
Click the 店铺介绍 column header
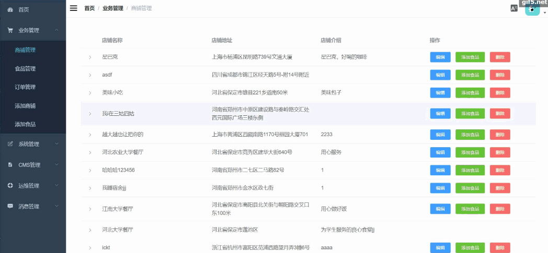pyautogui.click(x=331, y=40)
